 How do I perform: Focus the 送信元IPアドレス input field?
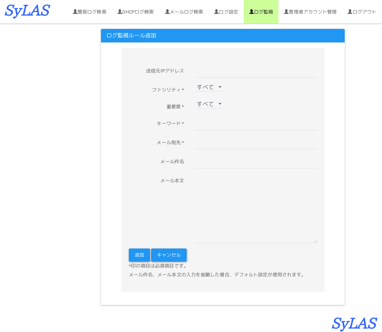[x=256, y=72]
